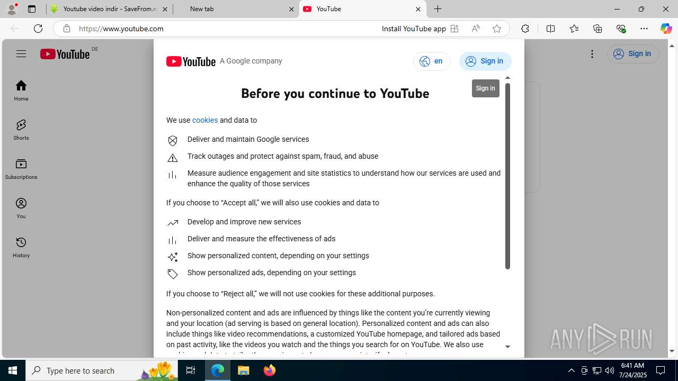Open Browser essentials icon
Screen dimensions: 678x381
621,29
